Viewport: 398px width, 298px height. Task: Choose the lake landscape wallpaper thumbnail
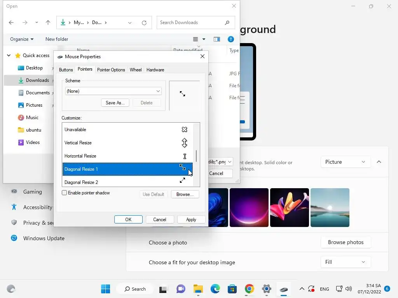click(x=330, y=208)
